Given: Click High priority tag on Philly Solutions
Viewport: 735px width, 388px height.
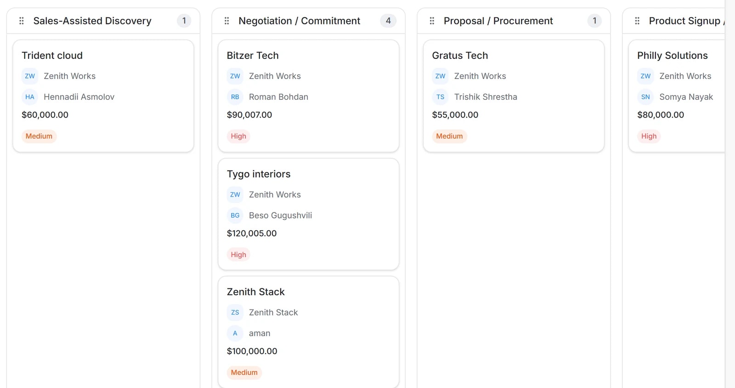Looking at the screenshot, I should pyautogui.click(x=649, y=136).
